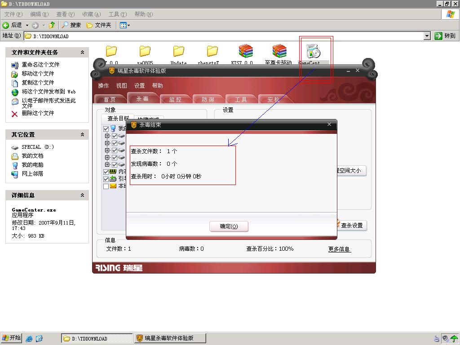460x345 pixels.
Task: Select the GameCent installer file icon
Action: (x=313, y=51)
